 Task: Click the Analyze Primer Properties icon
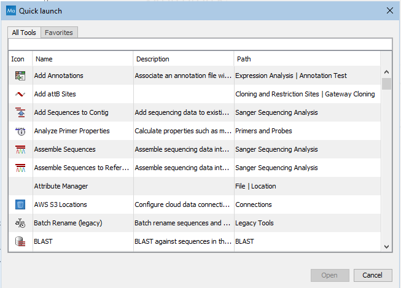[x=20, y=131]
